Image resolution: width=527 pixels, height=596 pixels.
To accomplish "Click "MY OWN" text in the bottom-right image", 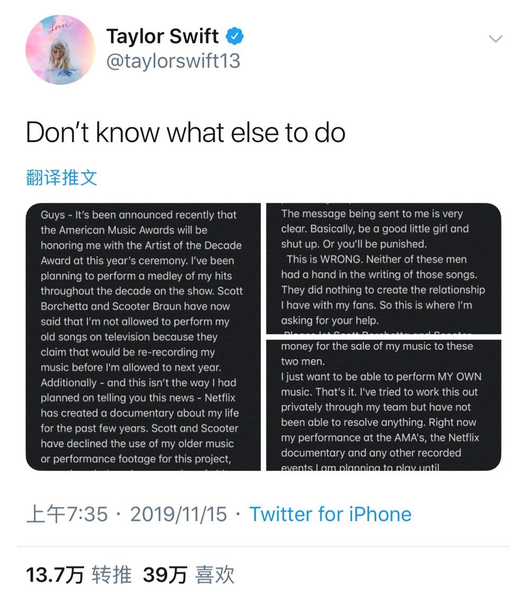I will [459, 377].
